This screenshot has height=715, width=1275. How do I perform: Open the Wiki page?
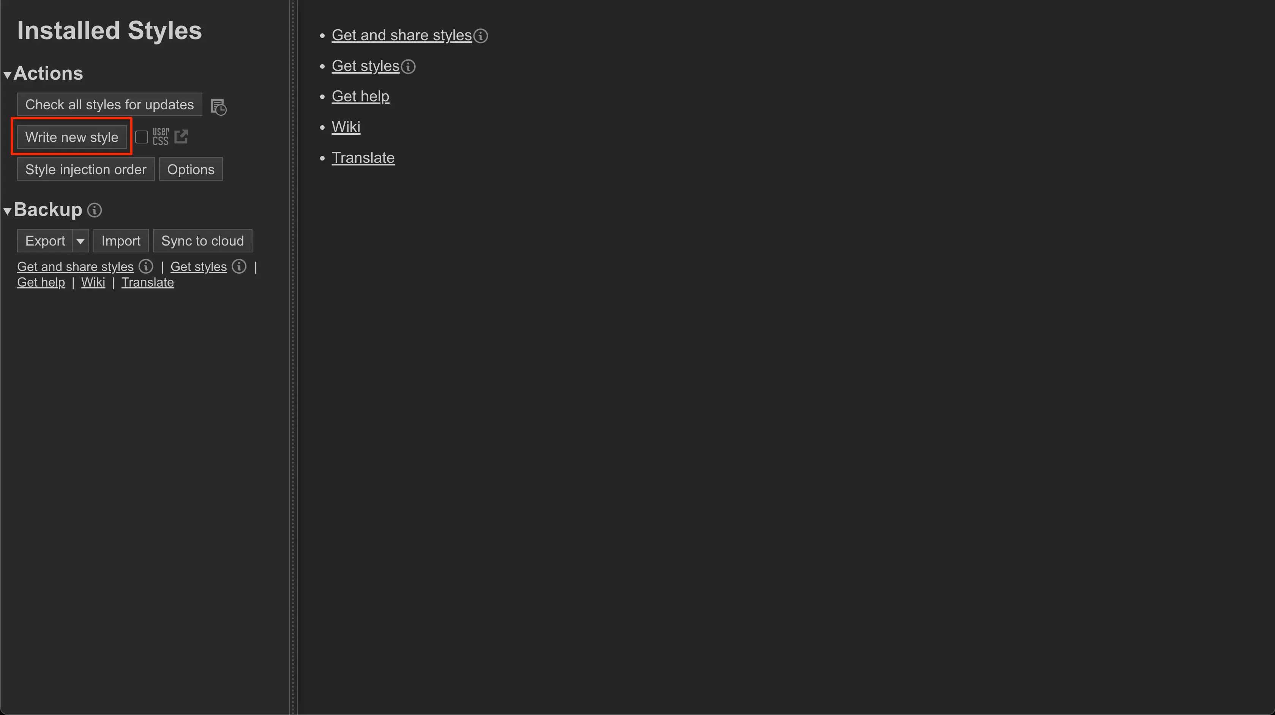point(346,127)
